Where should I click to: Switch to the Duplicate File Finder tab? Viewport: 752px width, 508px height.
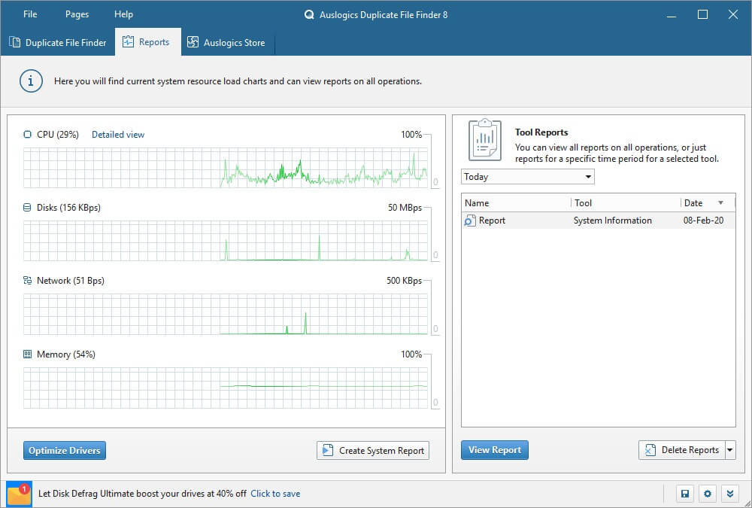coord(58,43)
